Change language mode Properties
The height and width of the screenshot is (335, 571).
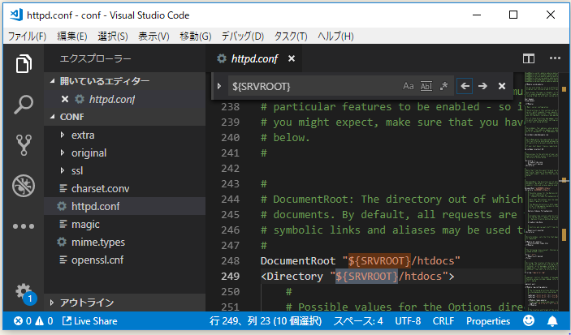[x=488, y=321]
